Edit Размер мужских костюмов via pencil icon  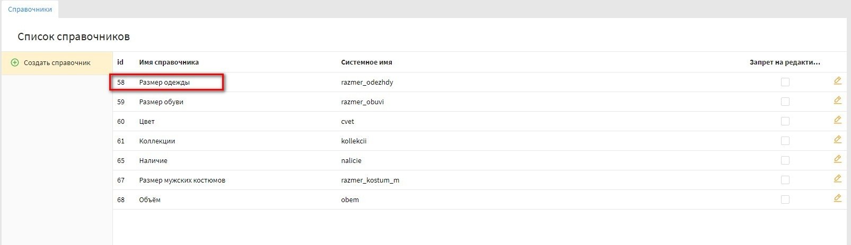coord(837,179)
